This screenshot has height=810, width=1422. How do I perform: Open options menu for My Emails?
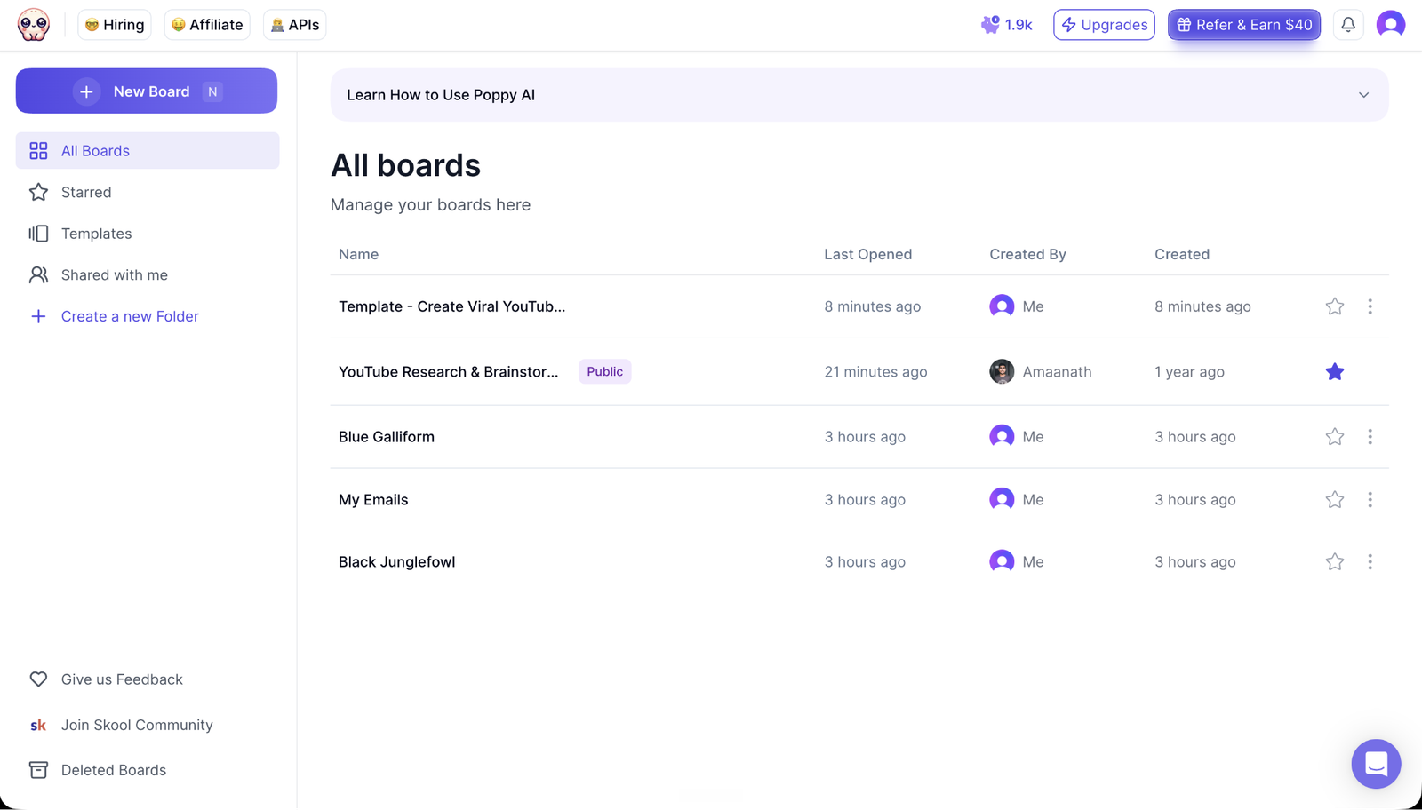point(1370,500)
